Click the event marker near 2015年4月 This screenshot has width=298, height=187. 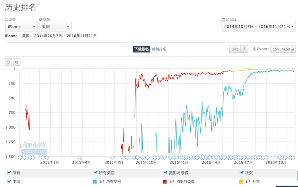coord(80,157)
